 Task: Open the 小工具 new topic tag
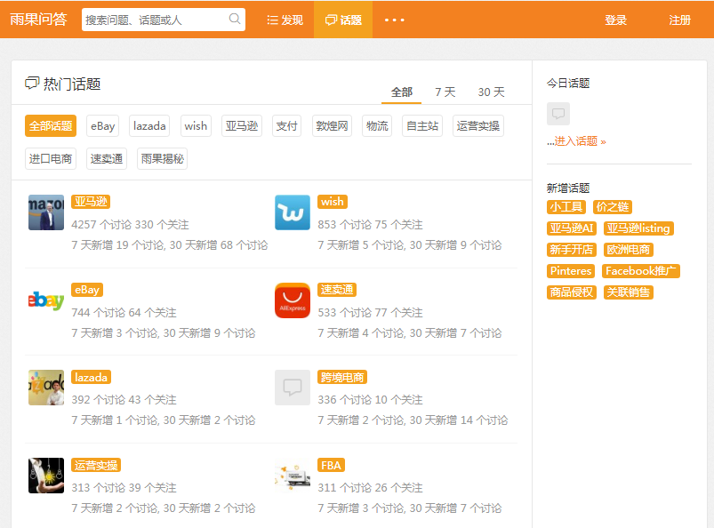(x=566, y=207)
